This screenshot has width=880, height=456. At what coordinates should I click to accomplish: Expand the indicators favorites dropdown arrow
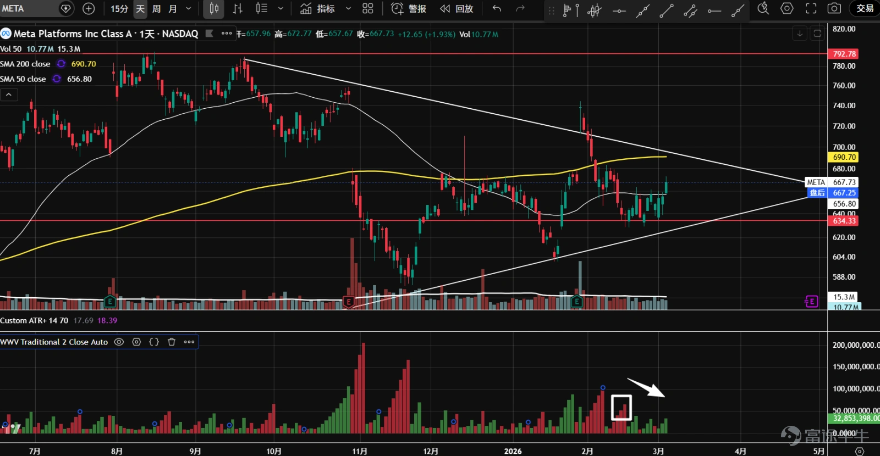348,9
